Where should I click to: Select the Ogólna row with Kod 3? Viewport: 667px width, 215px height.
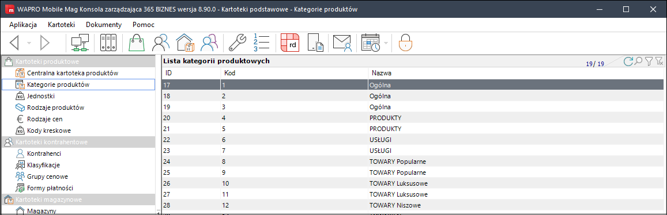[x=413, y=106]
